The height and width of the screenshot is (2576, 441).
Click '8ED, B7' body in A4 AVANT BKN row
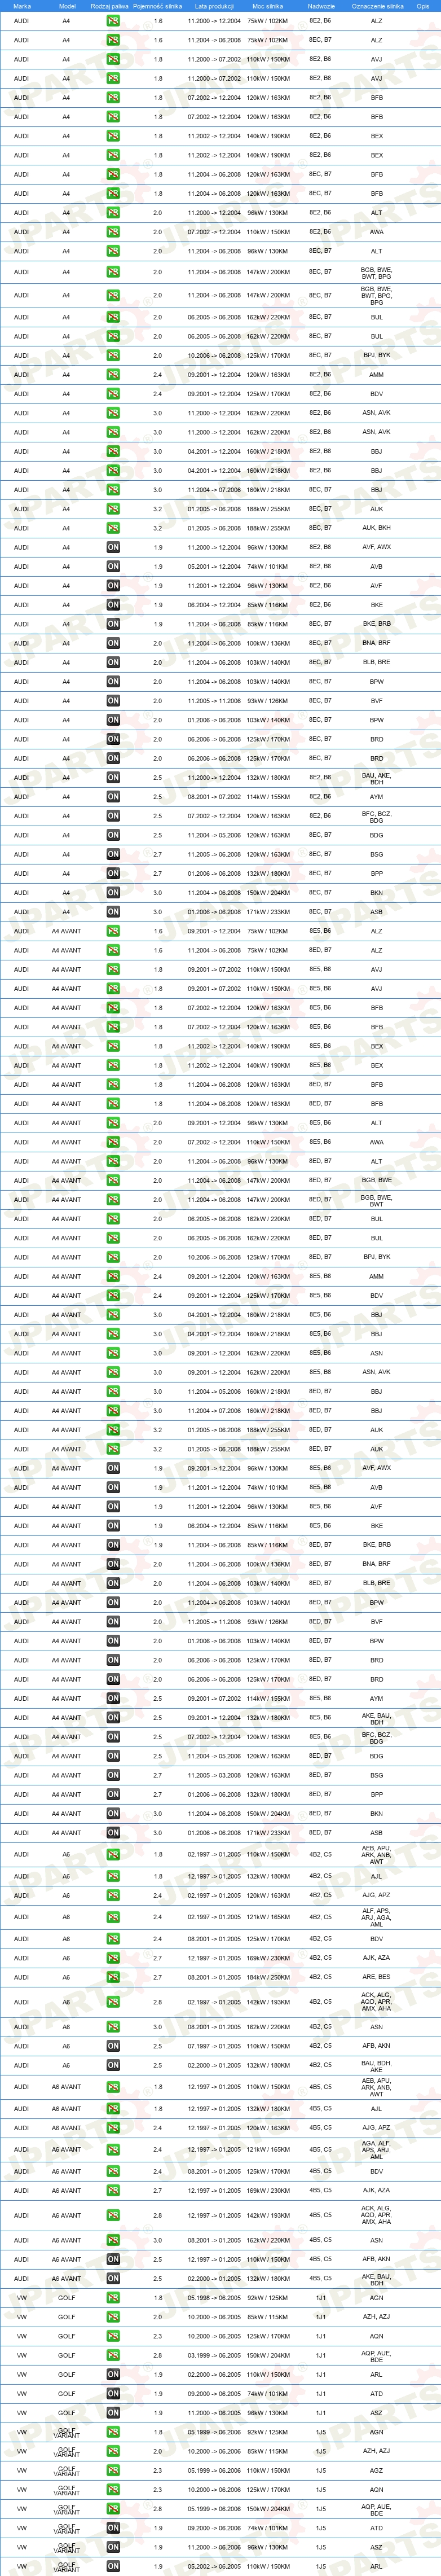(x=321, y=1814)
